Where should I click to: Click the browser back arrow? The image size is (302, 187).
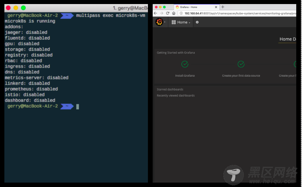155,13
